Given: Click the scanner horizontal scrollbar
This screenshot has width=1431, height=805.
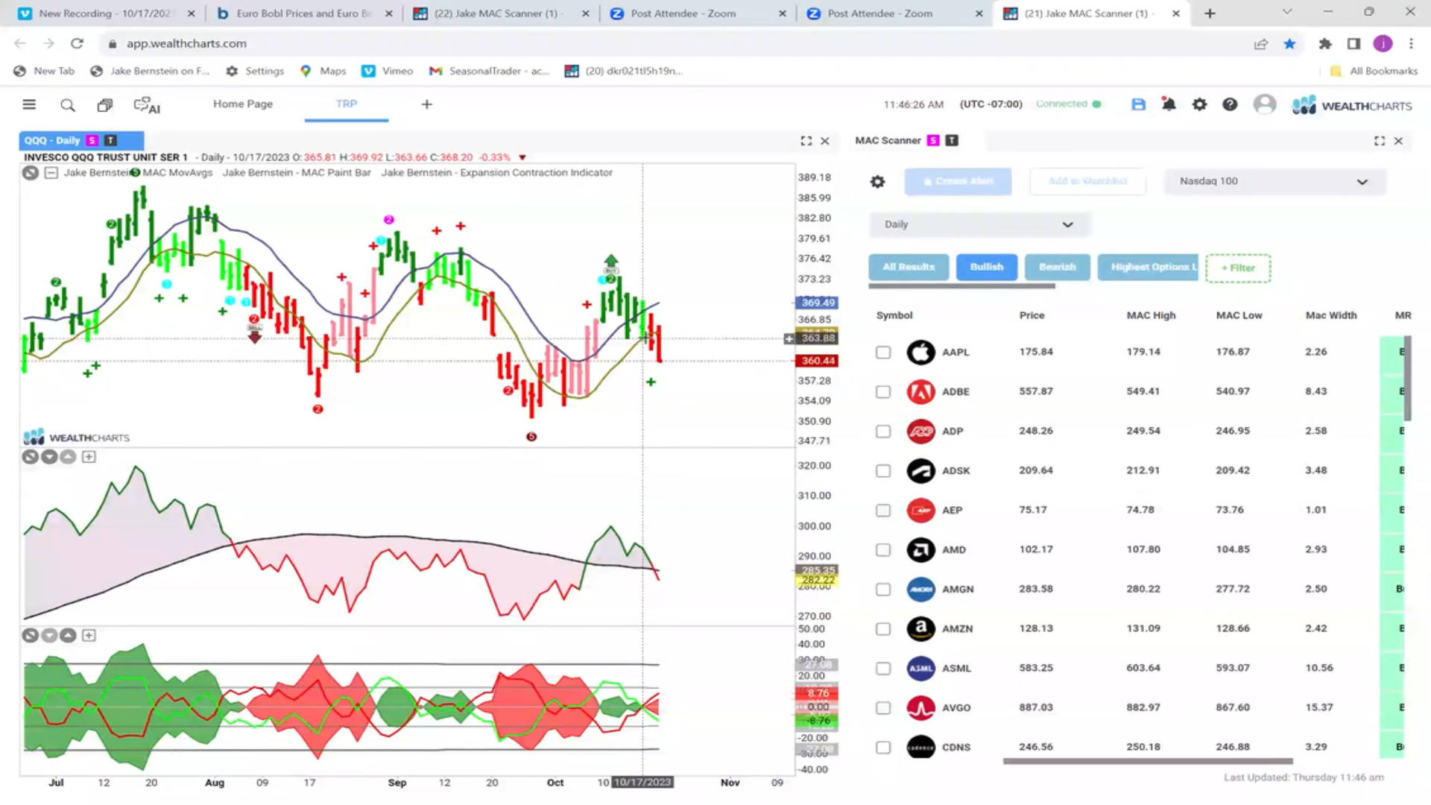Looking at the screenshot, I should click(x=1148, y=762).
